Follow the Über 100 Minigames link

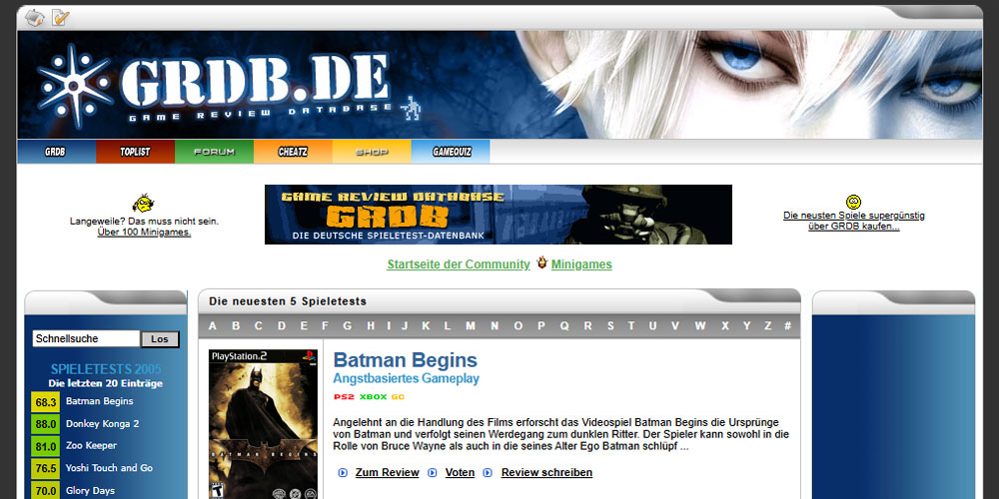click(x=144, y=233)
